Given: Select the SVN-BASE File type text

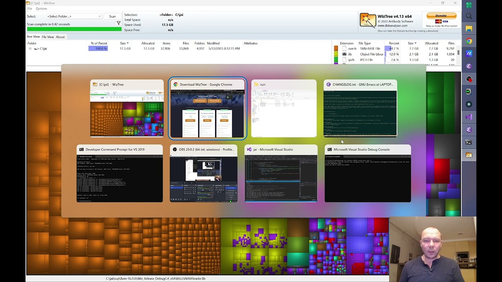Looking at the screenshot, I should pos(370,49).
